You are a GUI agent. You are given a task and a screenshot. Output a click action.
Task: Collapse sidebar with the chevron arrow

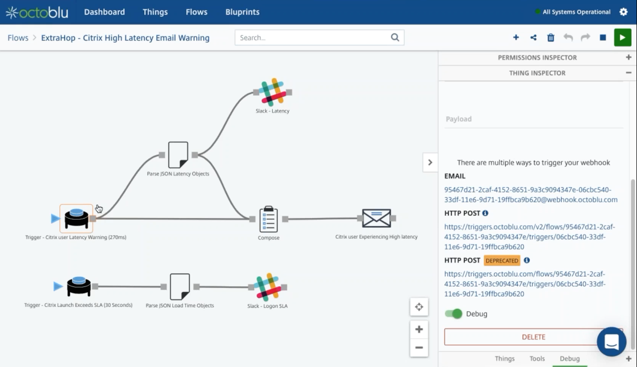430,162
